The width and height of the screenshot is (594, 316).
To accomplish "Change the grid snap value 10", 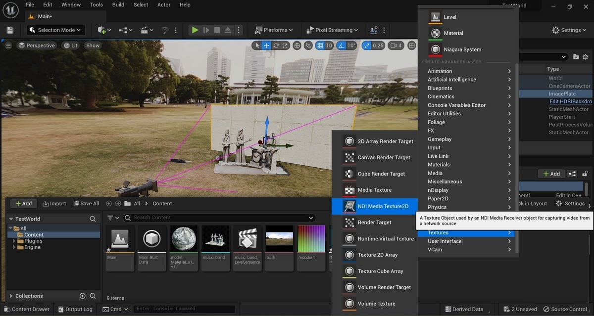I will [329, 45].
